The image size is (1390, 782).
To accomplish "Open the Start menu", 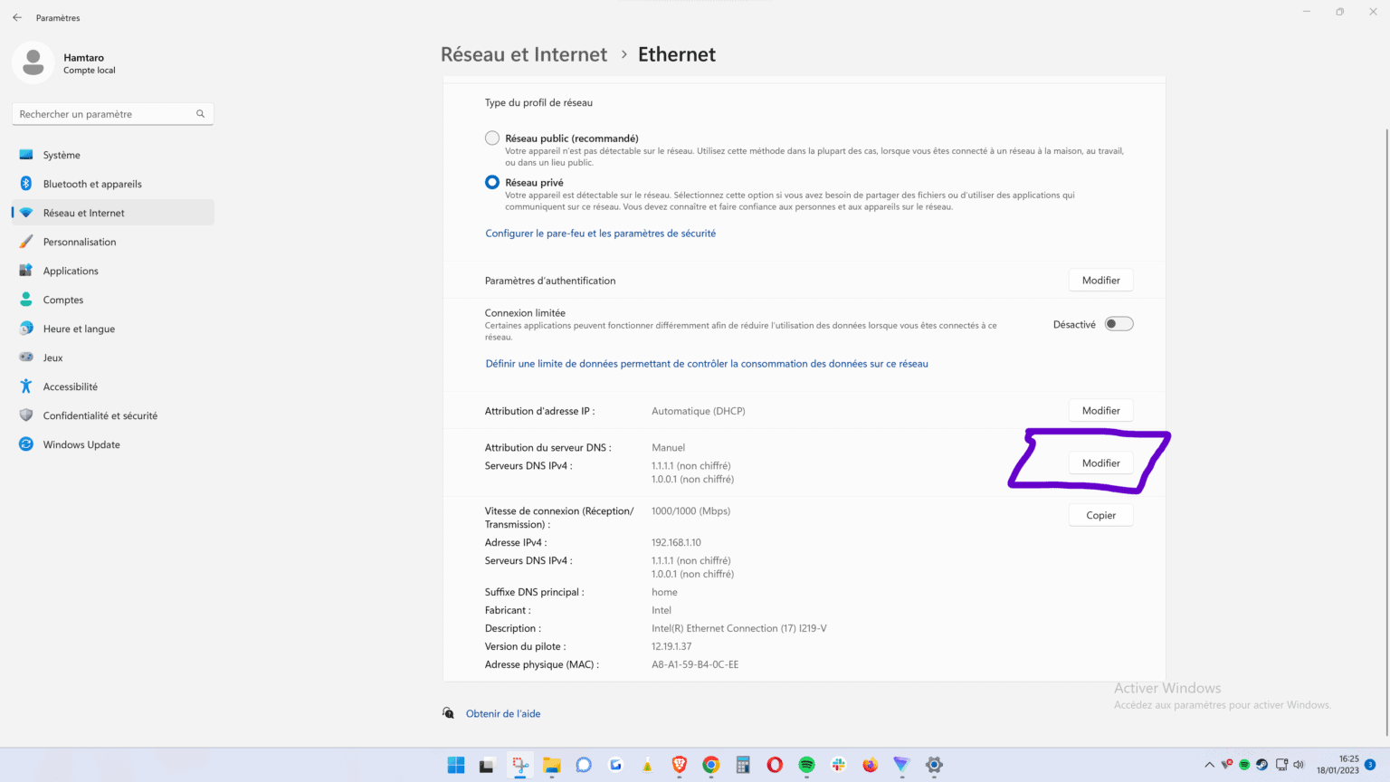I will pyautogui.click(x=455, y=765).
